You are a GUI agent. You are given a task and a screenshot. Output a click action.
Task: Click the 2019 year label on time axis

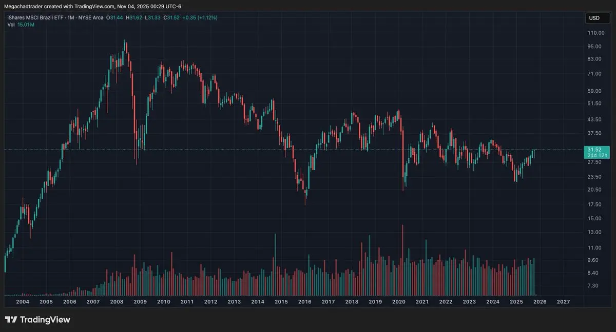[375, 302]
